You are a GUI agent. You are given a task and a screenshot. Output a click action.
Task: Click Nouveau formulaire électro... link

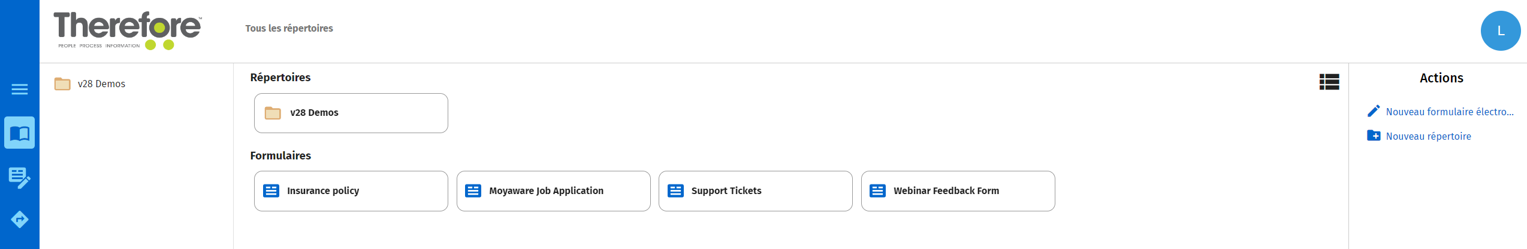click(x=1450, y=112)
